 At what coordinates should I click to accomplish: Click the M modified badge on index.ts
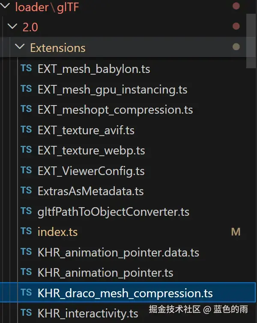(x=236, y=232)
